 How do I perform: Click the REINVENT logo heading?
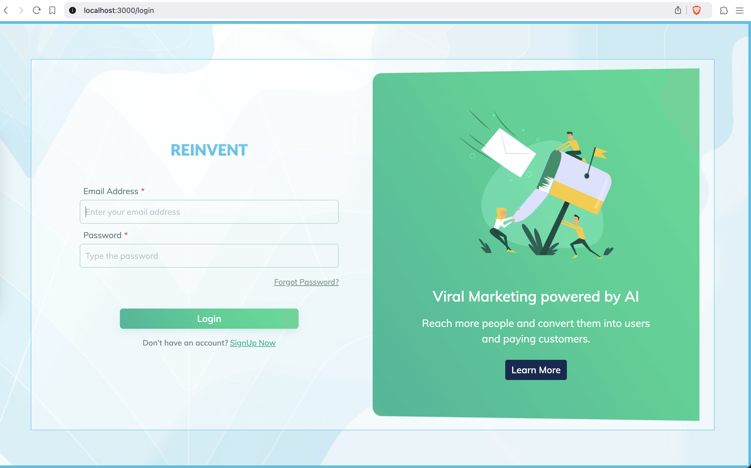click(x=209, y=150)
